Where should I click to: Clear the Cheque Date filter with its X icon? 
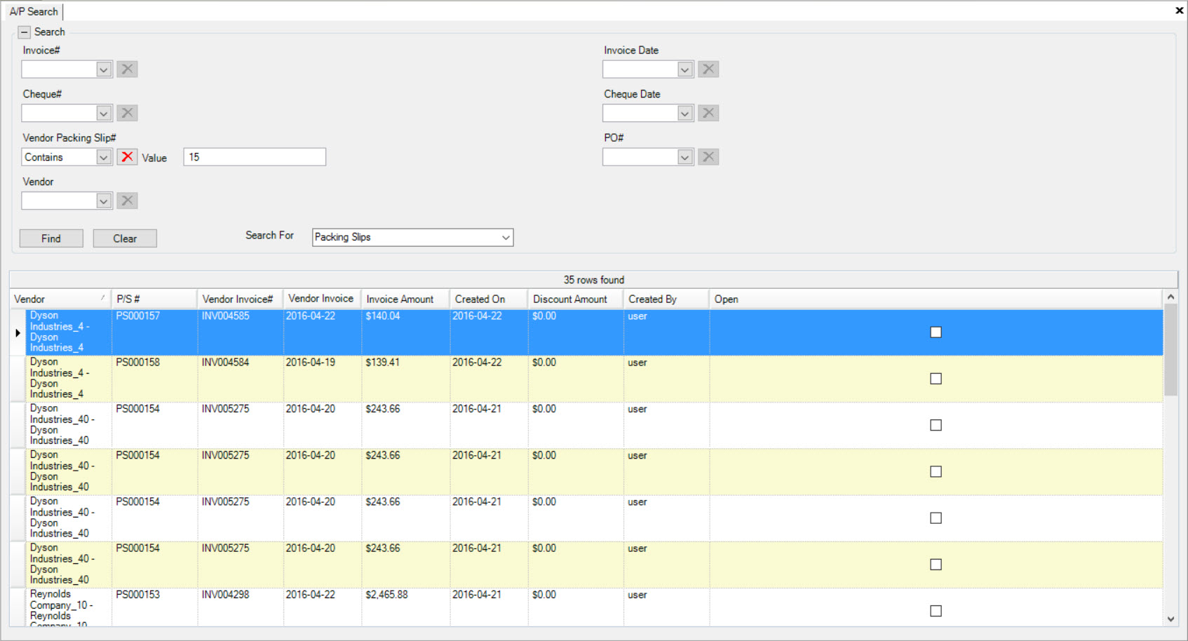tap(708, 113)
